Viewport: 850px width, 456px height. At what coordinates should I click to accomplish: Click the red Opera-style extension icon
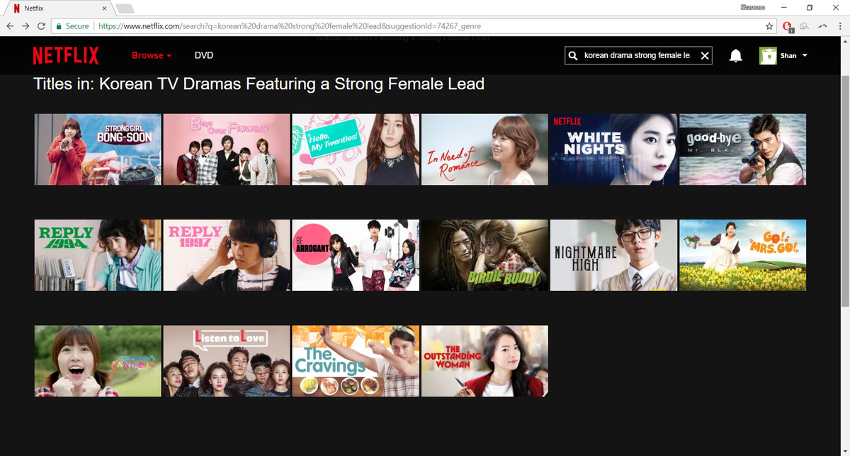[x=787, y=27]
